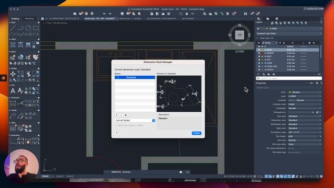Click the question mark help button in dialog
334x188 pixels.
(116, 133)
